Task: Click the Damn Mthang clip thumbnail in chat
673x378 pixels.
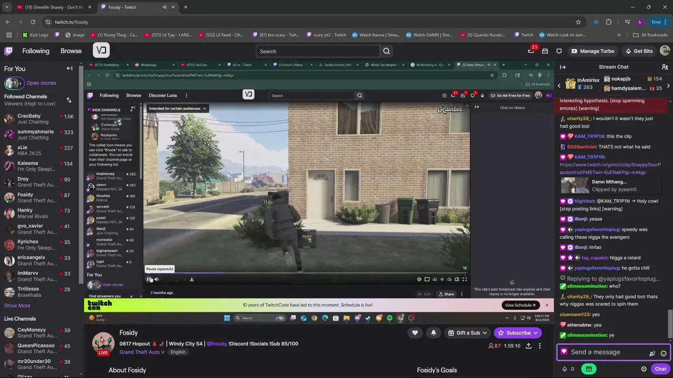Action: [575, 185]
